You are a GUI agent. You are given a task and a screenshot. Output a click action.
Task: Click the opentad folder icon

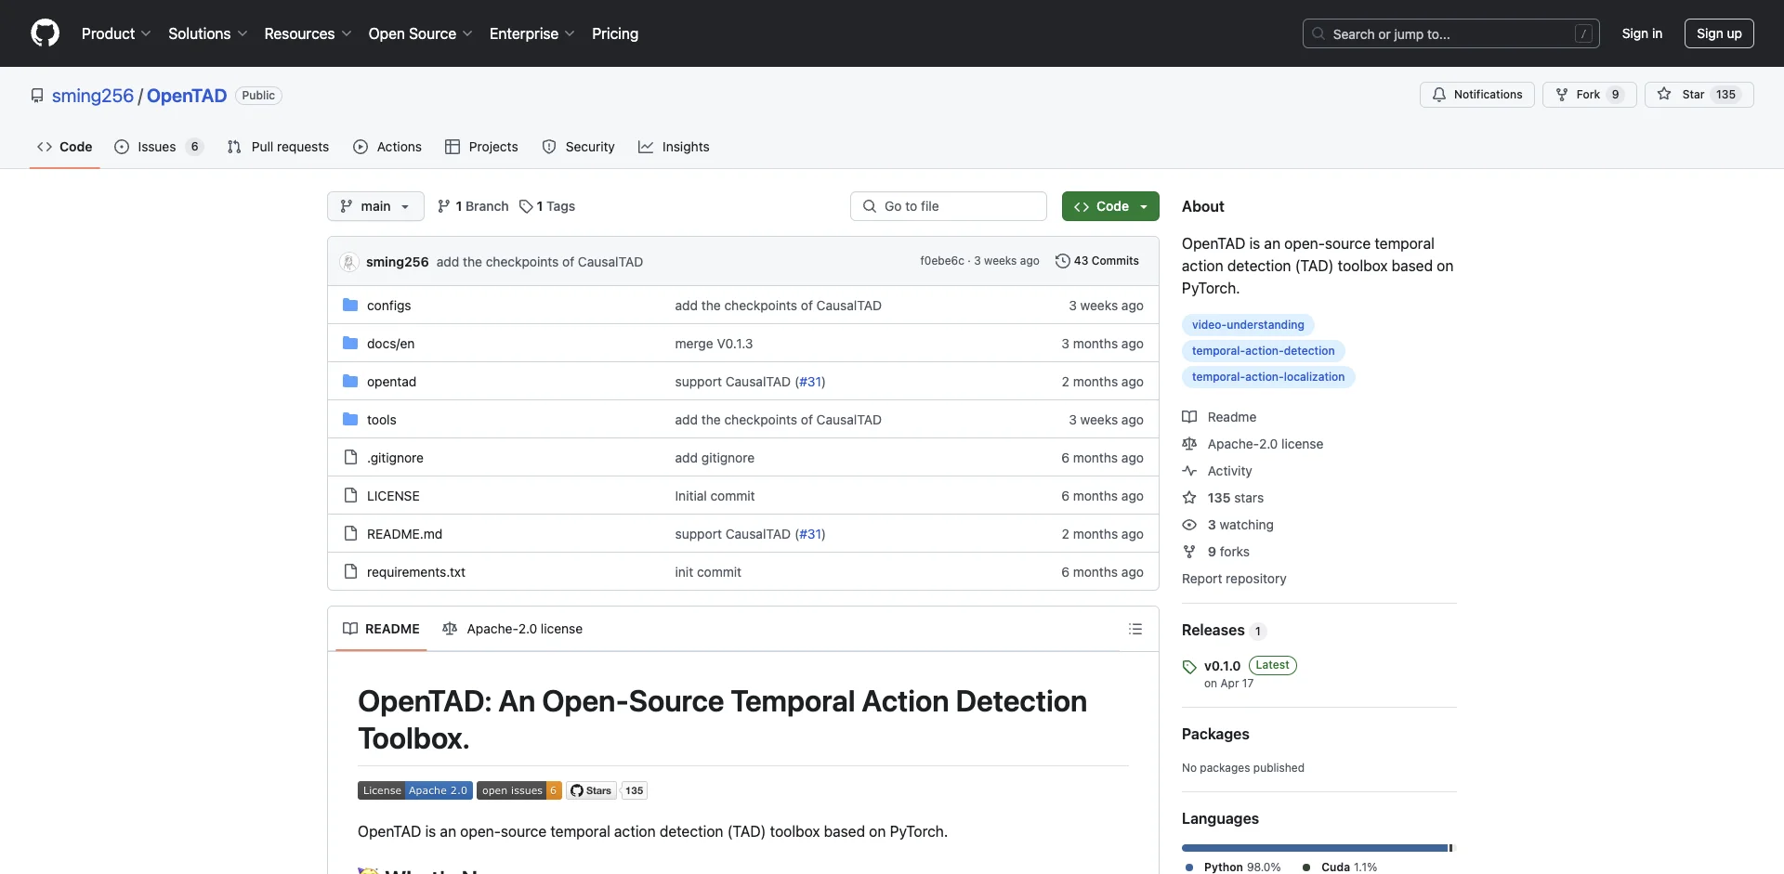click(x=350, y=381)
